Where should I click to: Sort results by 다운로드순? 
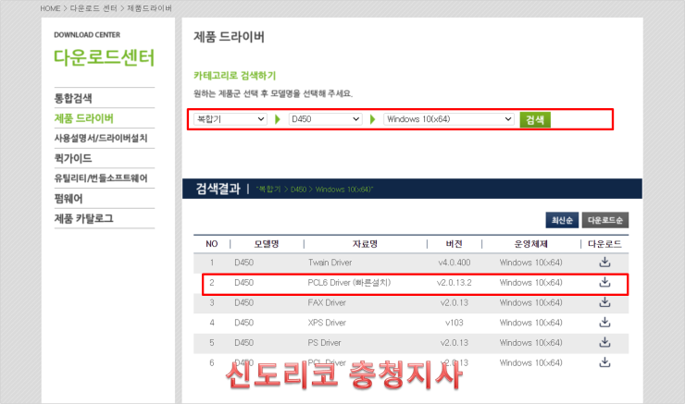(x=605, y=220)
